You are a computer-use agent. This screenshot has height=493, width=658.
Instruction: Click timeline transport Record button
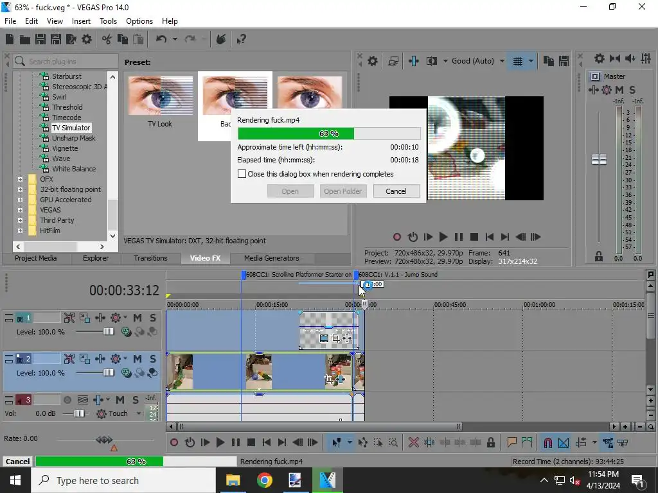pos(174,442)
